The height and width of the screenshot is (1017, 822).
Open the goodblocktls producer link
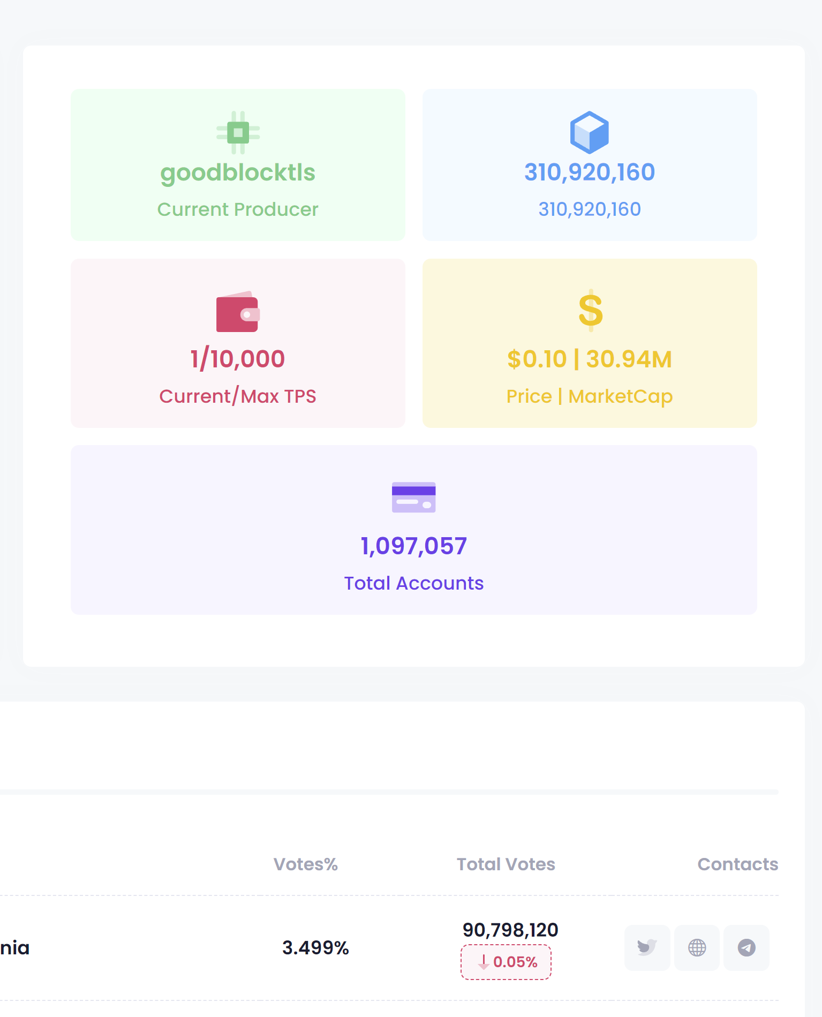[238, 172]
